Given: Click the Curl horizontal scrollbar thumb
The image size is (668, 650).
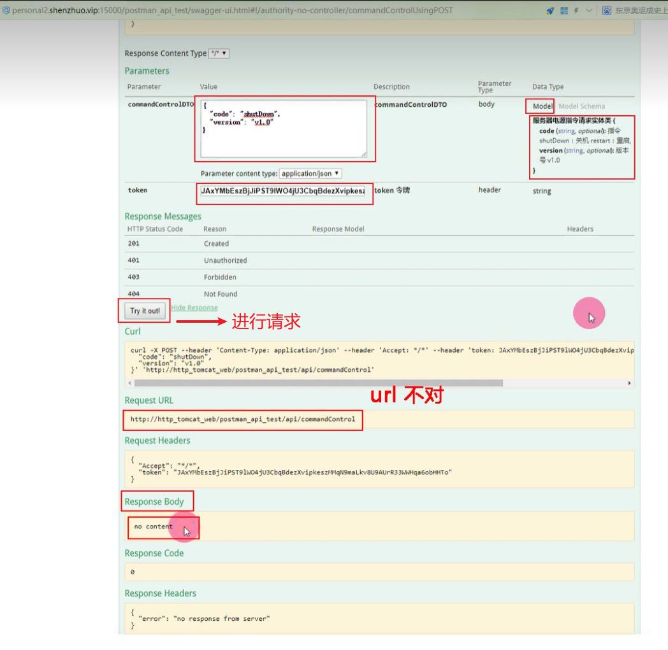Looking at the screenshot, I should point(318,383).
